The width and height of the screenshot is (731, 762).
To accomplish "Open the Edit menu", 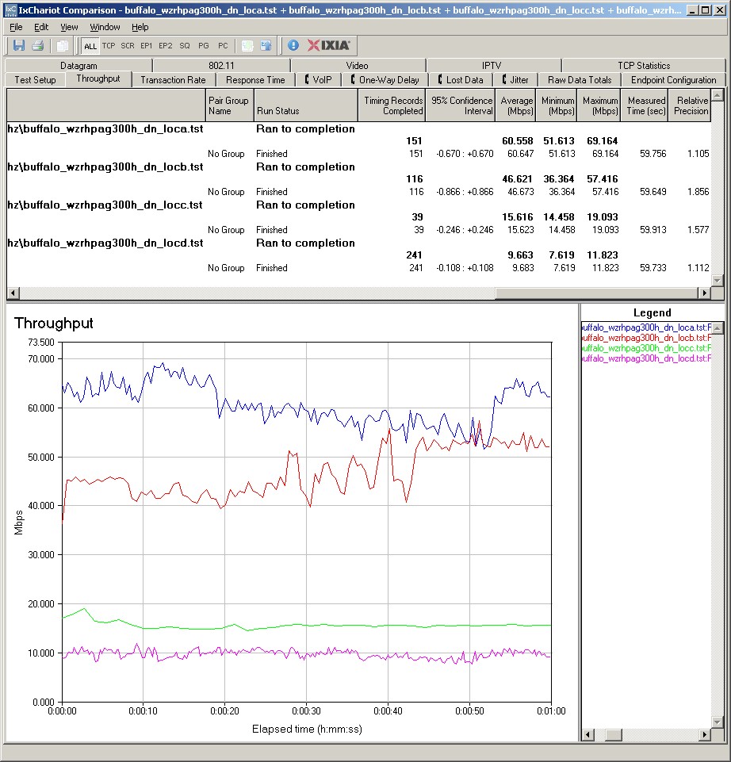I will click(40, 27).
